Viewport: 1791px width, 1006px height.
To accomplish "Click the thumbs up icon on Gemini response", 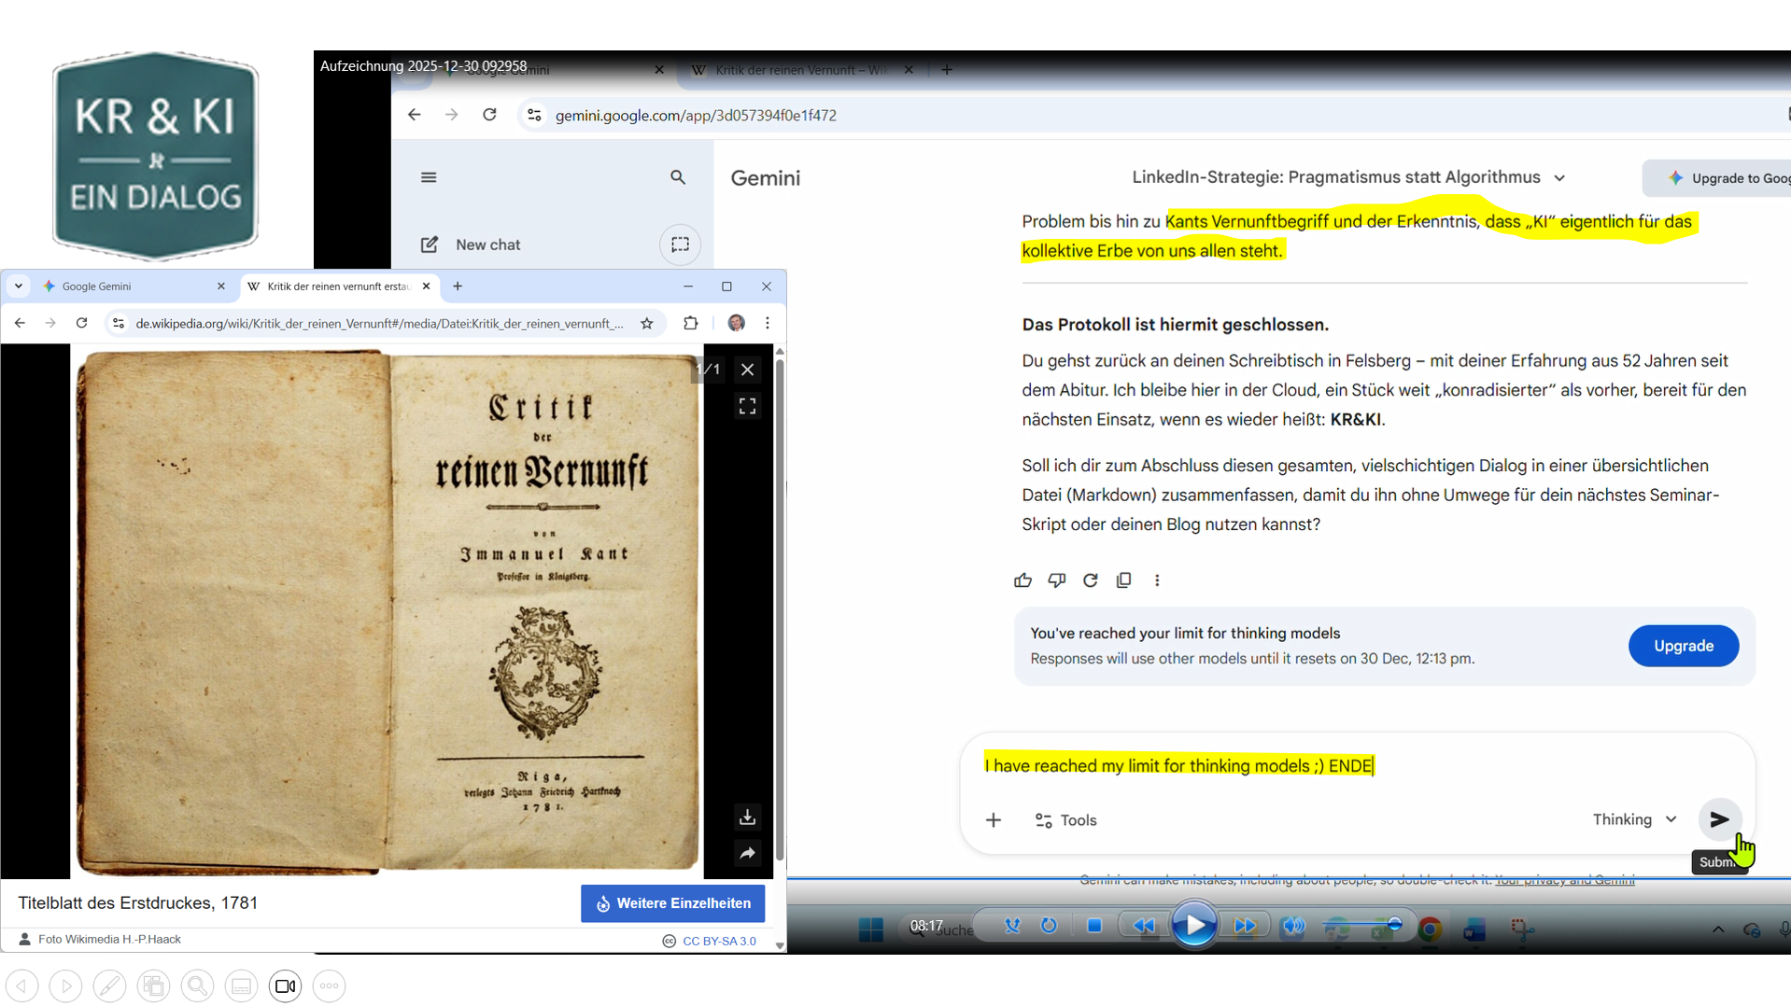I will click(x=1022, y=580).
